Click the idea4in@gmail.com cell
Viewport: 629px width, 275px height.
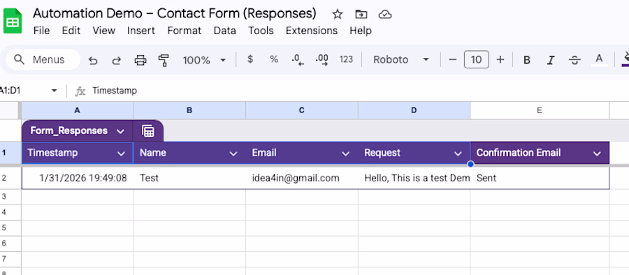coord(302,178)
